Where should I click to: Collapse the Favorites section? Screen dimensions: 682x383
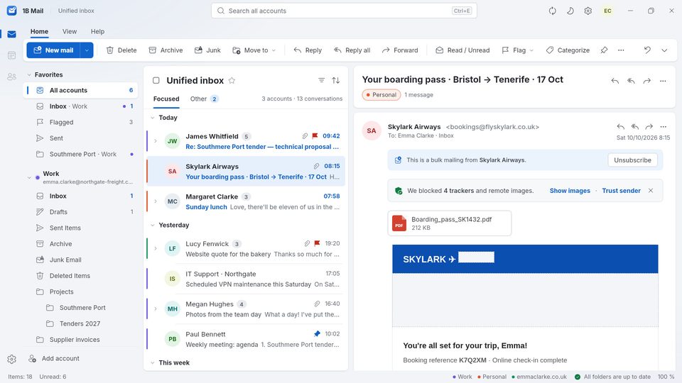tap(29, 74)
